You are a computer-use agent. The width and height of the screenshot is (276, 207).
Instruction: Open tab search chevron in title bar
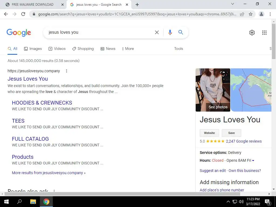coord(233,4)
